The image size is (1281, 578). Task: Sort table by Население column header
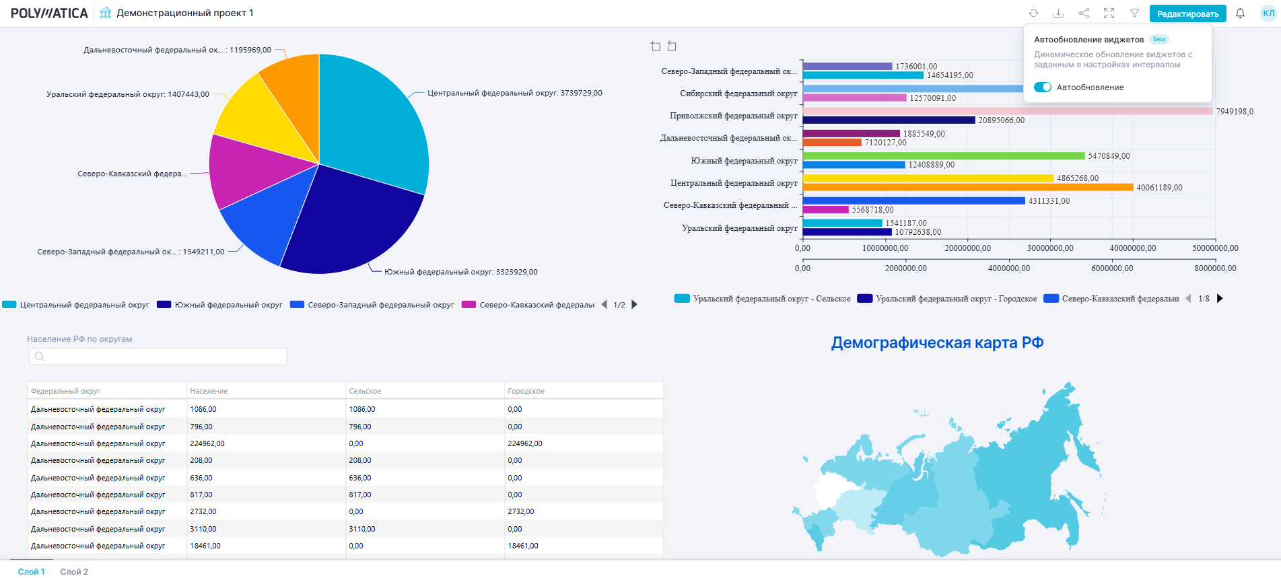coord(209,391)
